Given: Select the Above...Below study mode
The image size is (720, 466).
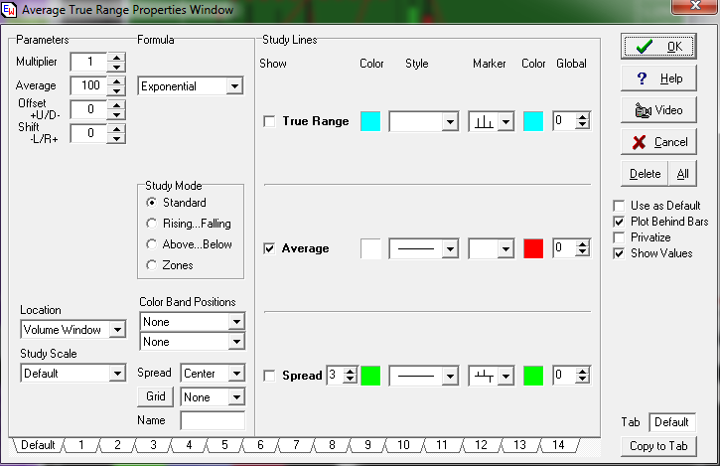Looking at the screenshot, I should pos(151,244).
